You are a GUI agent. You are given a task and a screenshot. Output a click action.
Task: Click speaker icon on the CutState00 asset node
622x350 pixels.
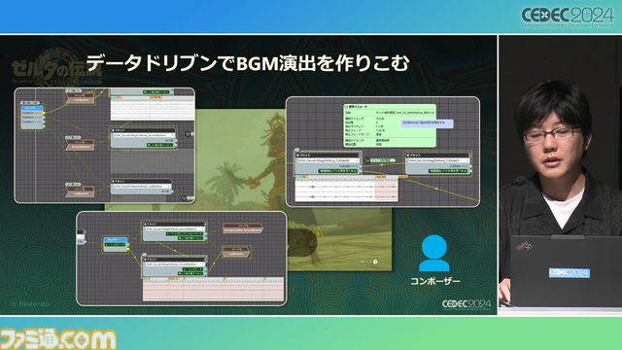pyautogui.click(x=297, y=156)
